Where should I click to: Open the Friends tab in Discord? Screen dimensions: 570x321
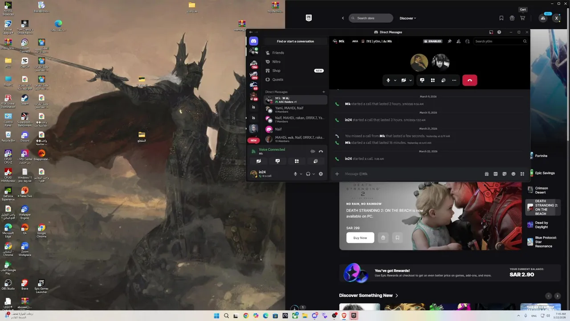[x=294, y=53]
